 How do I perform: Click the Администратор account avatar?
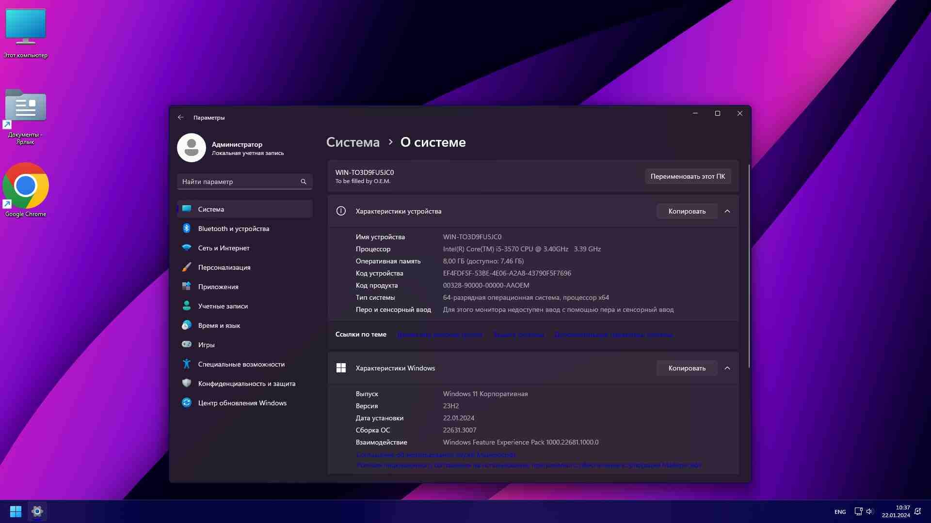(192, 148)
